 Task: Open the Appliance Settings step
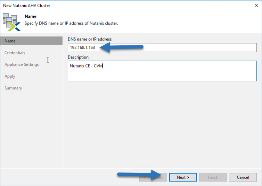(x=22, y=64)
